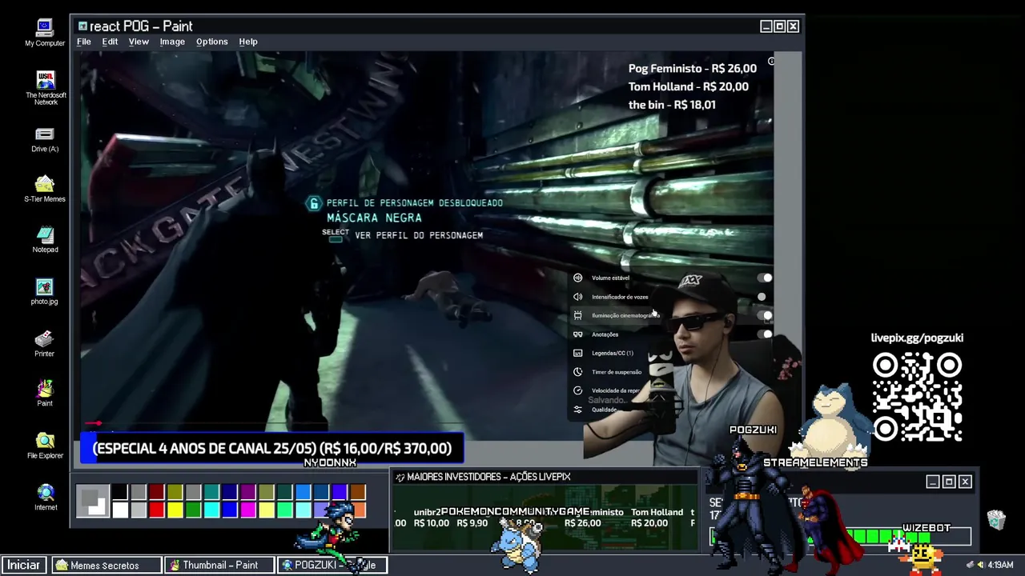
Task: Open the Qualidade submenu
Action: tap(604, 410)
